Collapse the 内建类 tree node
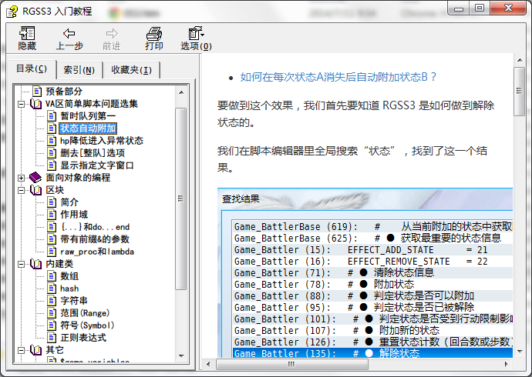The height and width of the screenshot is (377, 532). pyautogui.click(x=21, y=264)
